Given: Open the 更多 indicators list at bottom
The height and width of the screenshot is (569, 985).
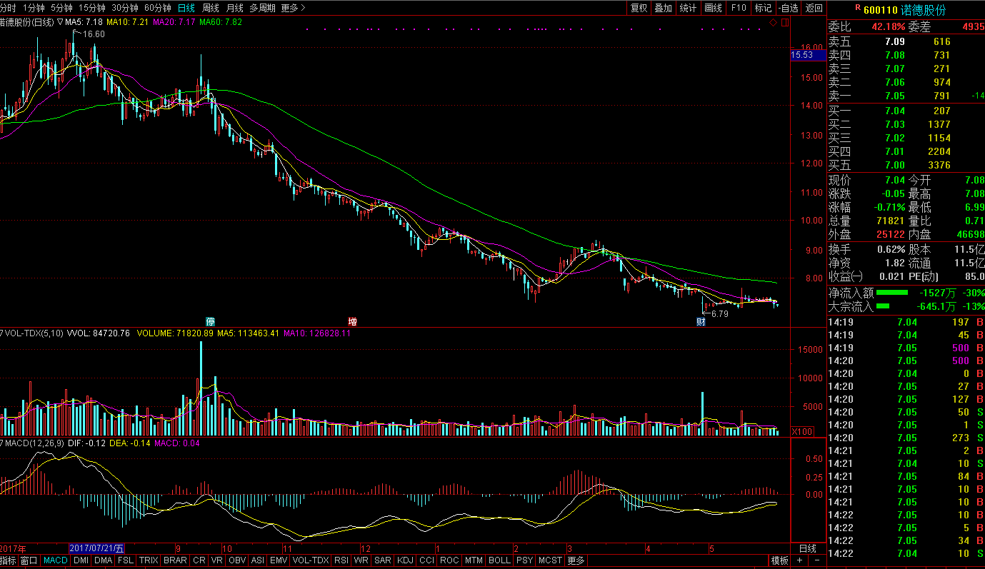Looking at the screenshot, I should (x=576, y=560).
